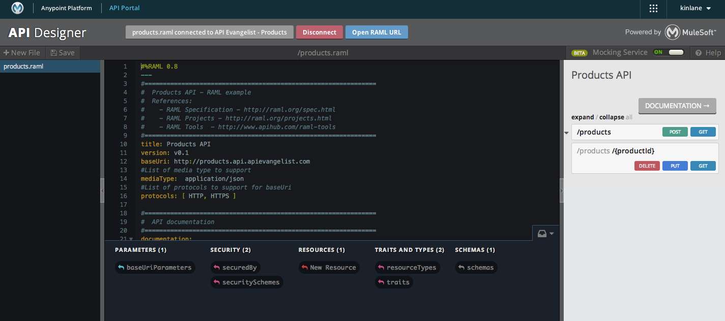The width and height of the screenshot is (725, 321).
Task: Click the products.raml connected status button
Action: pyautogui.click(x=210, y=32)
